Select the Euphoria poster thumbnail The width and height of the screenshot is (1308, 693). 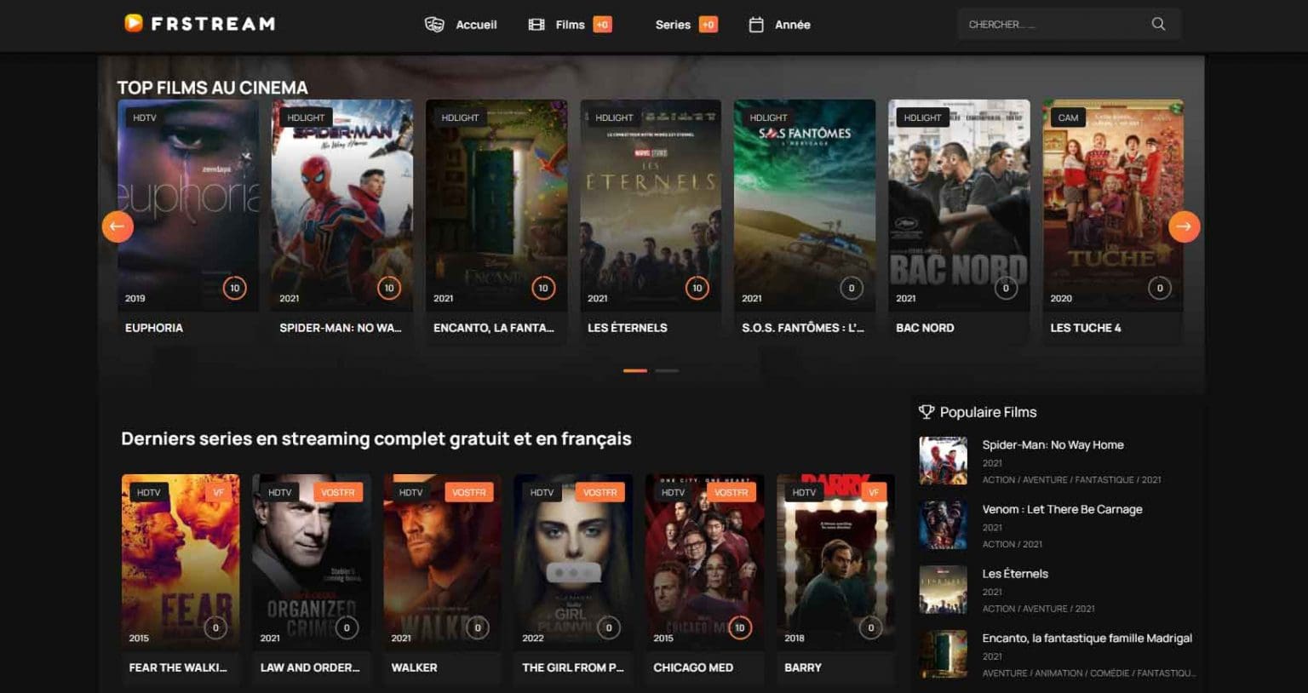click(x=188, y=204)
